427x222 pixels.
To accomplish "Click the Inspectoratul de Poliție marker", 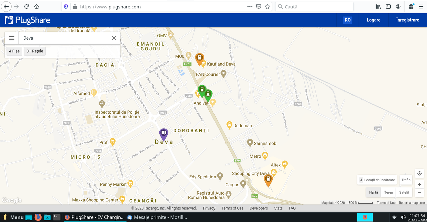I will [102, 104].
